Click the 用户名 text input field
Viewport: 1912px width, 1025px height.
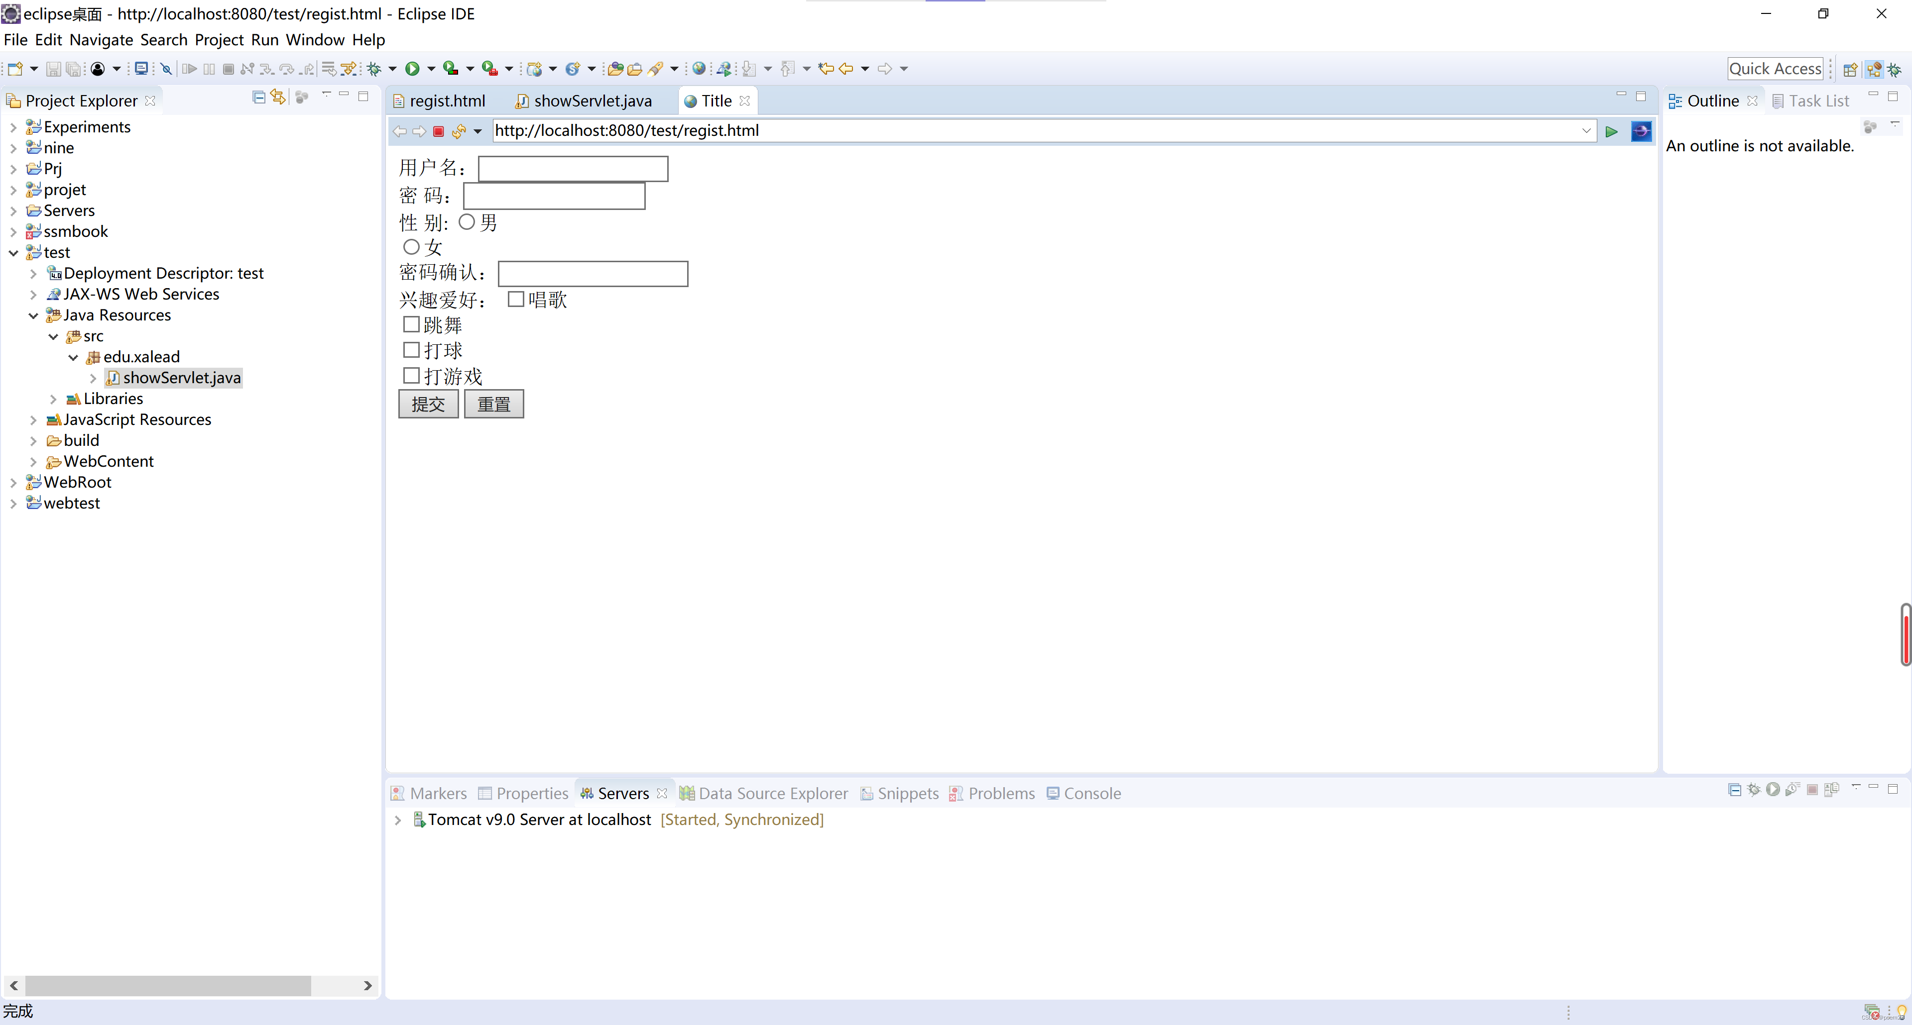click(573, 168)
